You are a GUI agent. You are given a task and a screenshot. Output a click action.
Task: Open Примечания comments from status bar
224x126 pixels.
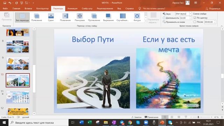[152, 117]
